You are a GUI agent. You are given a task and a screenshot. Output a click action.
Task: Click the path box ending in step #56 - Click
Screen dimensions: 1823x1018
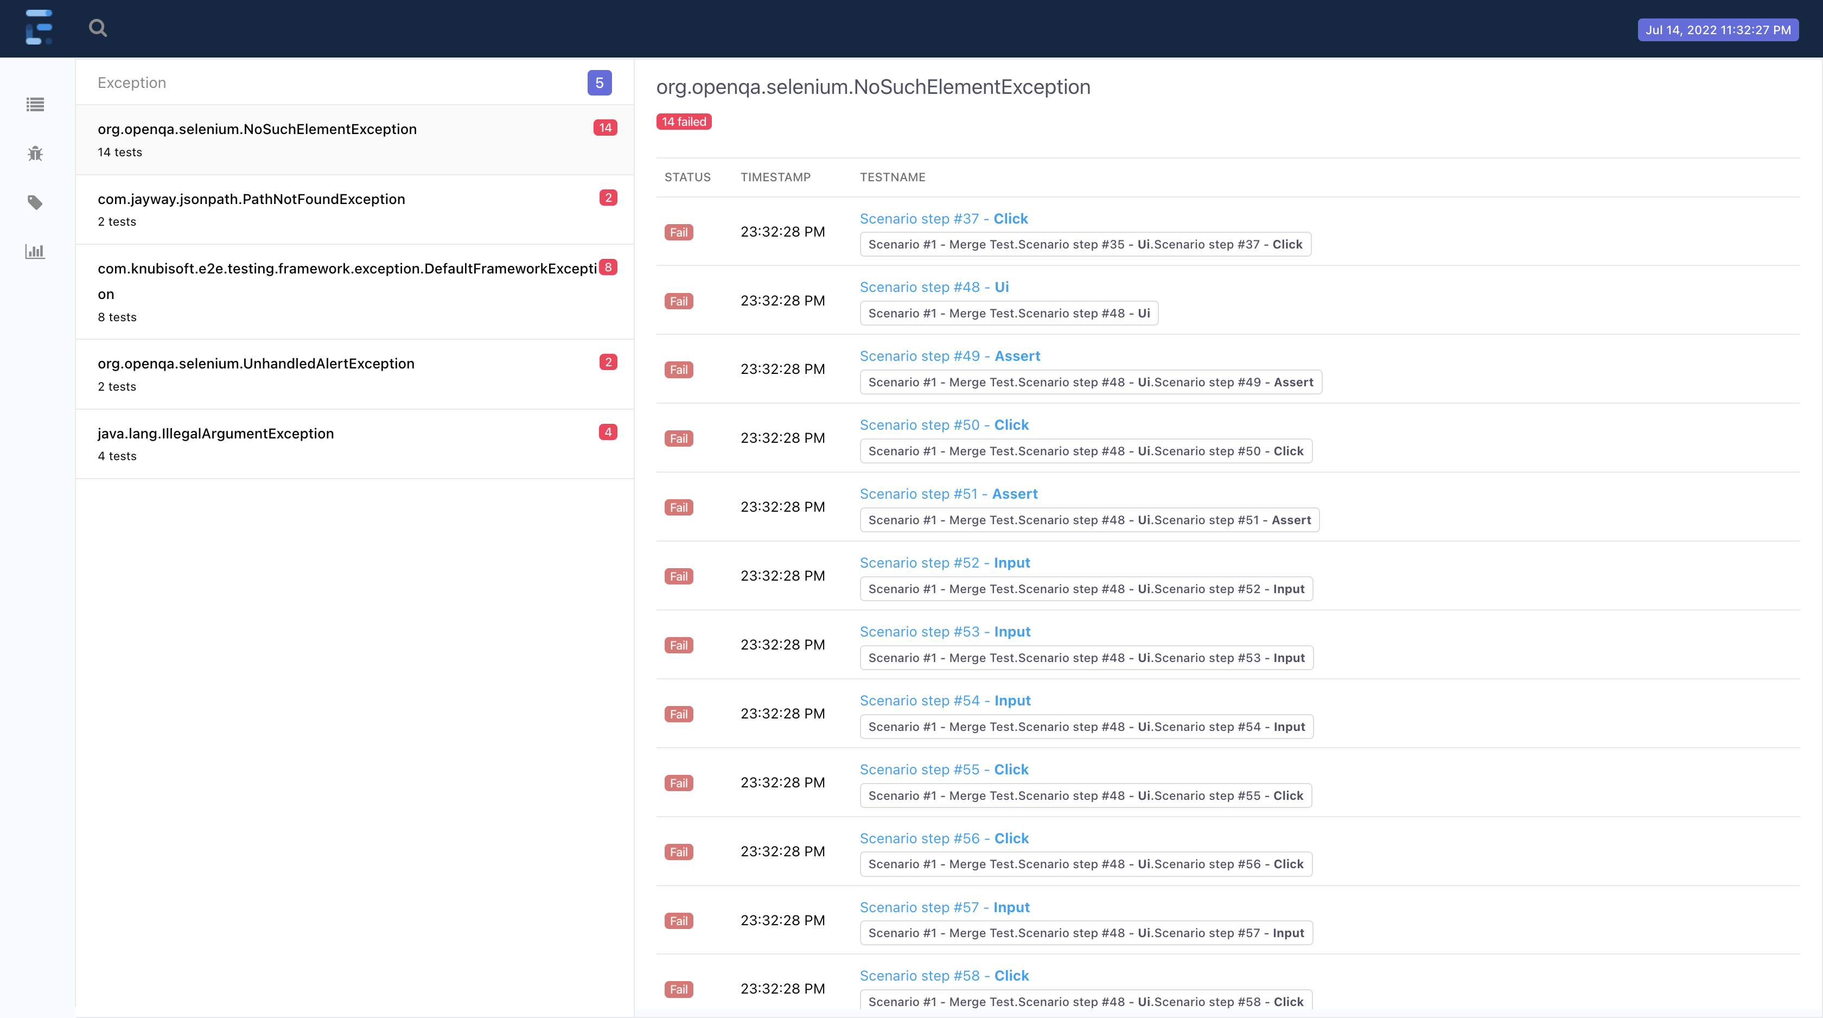(x=1086, y=864)
